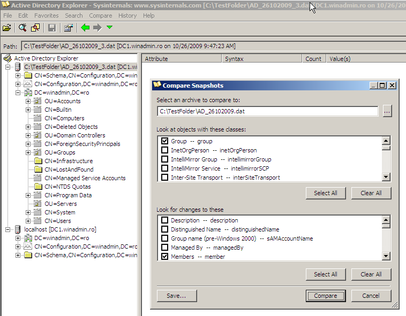
Task: Check the Group name (pre-Windows 2000) checkbox
Action: [x=164, y=238]
